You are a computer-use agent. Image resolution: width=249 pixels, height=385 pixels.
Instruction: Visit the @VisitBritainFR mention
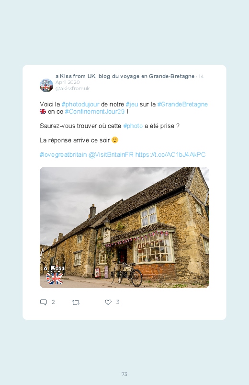click(111, 155)
